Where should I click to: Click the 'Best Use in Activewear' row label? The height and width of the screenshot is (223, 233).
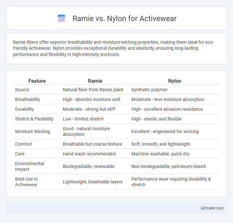(x=26, y=182)
